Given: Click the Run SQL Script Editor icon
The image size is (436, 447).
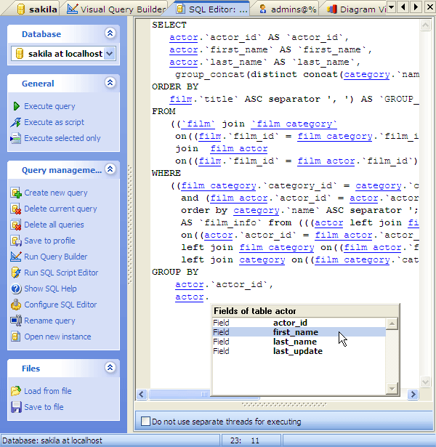Looking at the screenshot, I should point(16,273).
